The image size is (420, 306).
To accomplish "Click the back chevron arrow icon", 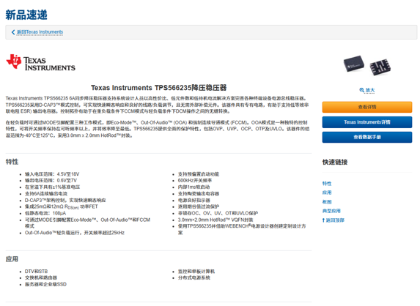I will 13,32.
